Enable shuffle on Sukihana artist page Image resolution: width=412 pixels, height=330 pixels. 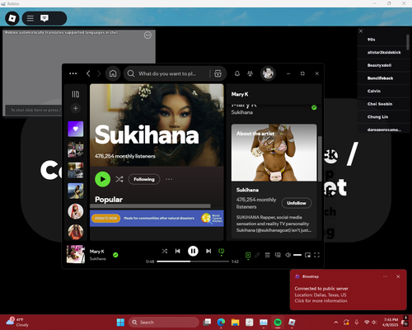click(x=119, y=179)
